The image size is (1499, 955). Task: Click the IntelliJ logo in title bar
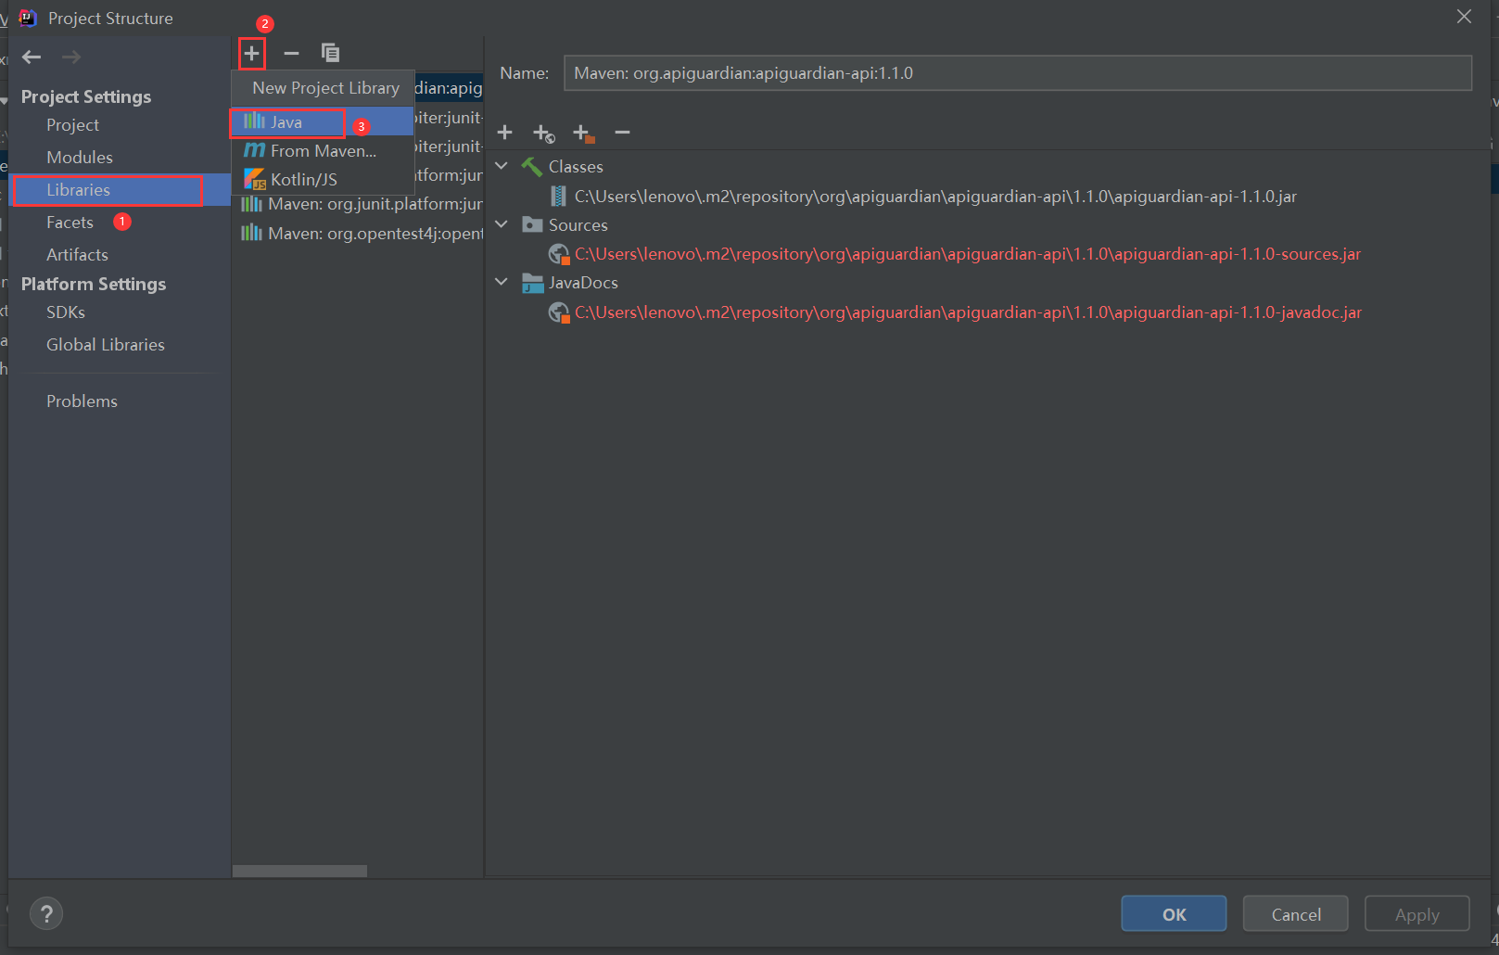(27, 18)
